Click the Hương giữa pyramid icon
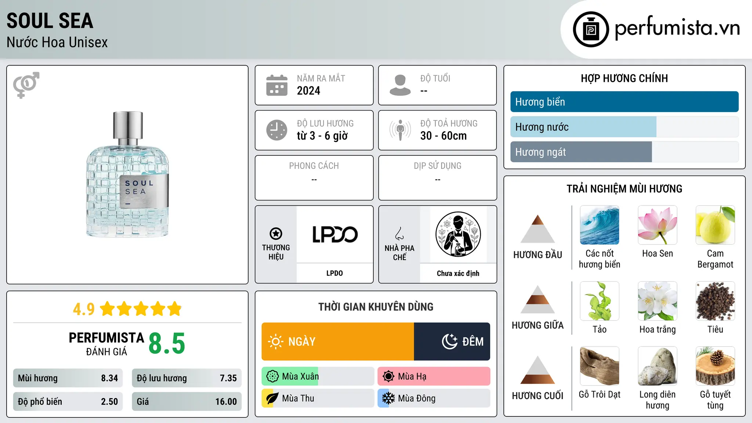This screenshot has width=752, height=423. click(x=538, y=299)
